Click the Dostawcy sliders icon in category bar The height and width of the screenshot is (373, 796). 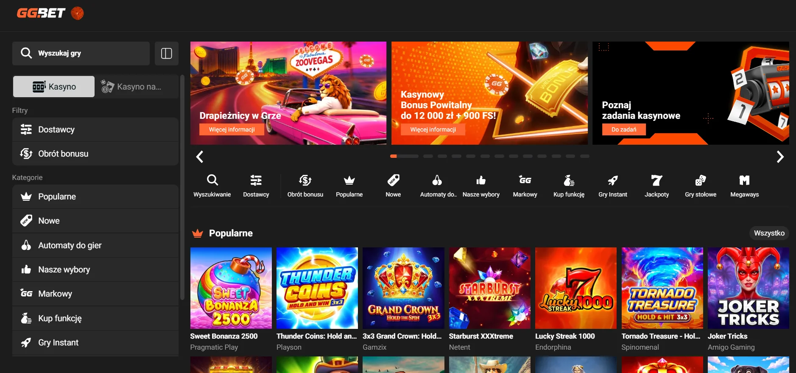point(256,180)
